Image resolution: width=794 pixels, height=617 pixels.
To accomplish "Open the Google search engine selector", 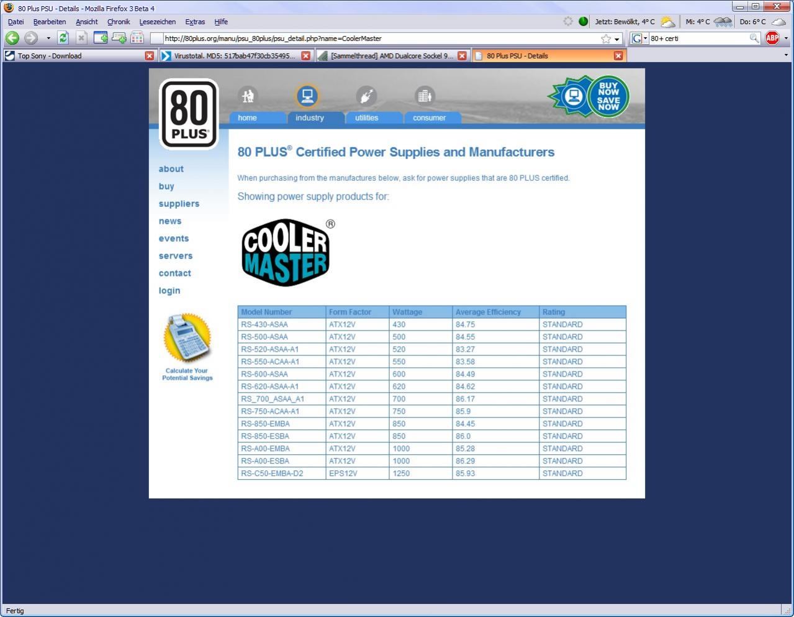I will [x=639, y=39].
